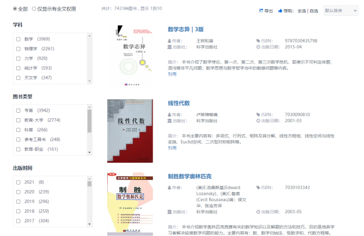364x236 pixels.
Task: Open the 默认排序 sort dropdown
Action: (x=341, y=11)
